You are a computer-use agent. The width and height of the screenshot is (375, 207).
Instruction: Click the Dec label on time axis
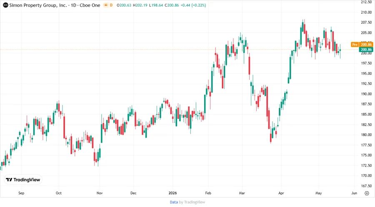(x=133, y=193)
